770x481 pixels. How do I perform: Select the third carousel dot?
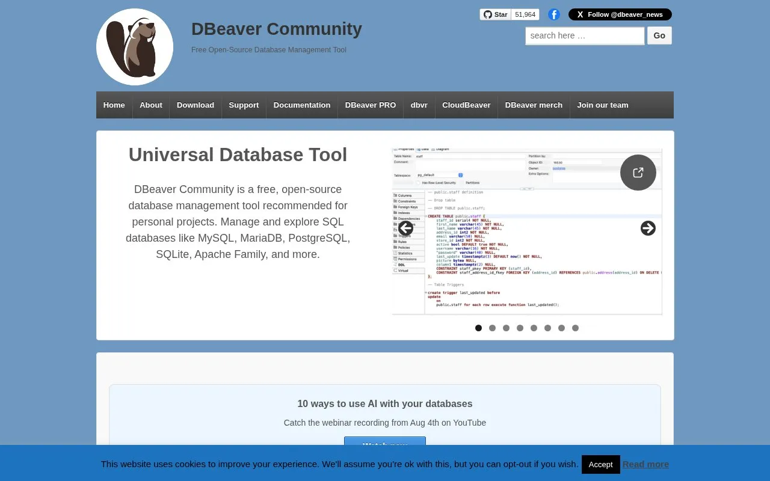click(x=507, y=328)
